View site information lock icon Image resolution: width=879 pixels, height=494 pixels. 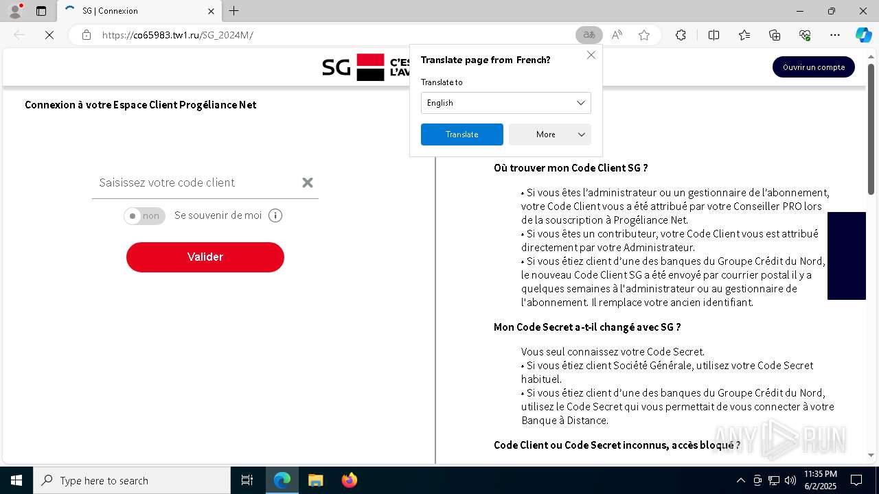(x=87, y=35)
